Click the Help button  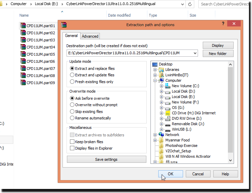[x=226, y=174]
